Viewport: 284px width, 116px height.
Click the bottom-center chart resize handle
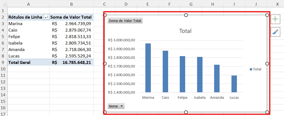coord(186,112)
